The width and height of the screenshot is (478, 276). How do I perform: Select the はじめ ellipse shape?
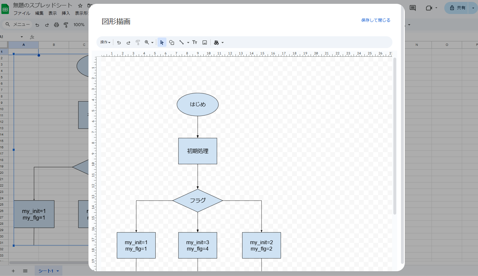coord(198,104)
